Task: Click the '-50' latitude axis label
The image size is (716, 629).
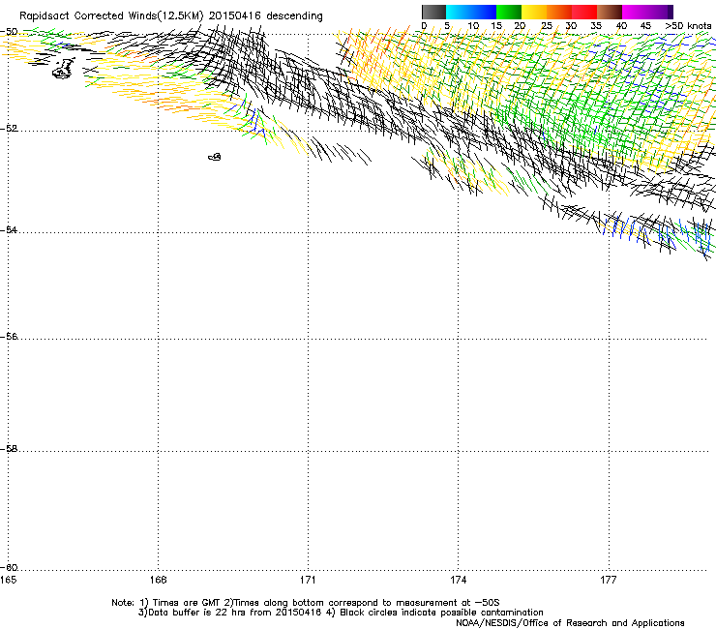Action: click(x=9, y=32)
